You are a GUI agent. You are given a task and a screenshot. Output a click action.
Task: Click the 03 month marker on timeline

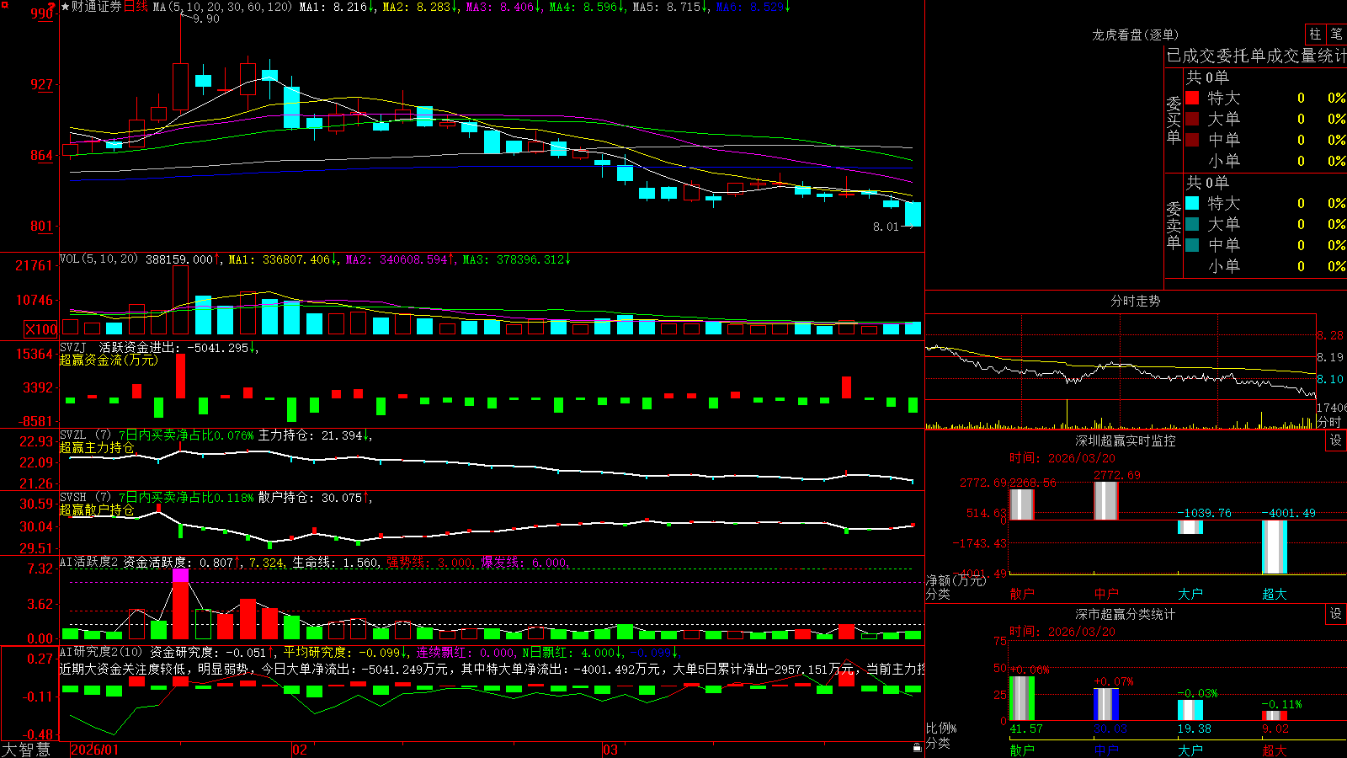point(610,750)
